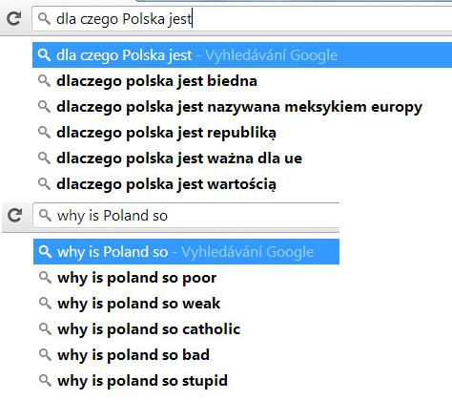This screenshot has height=401, width=452.
Task: Pick the 'dlaczego polska jest republiką' suggestion
Action: pyautogui.click(x=242, y=133)
